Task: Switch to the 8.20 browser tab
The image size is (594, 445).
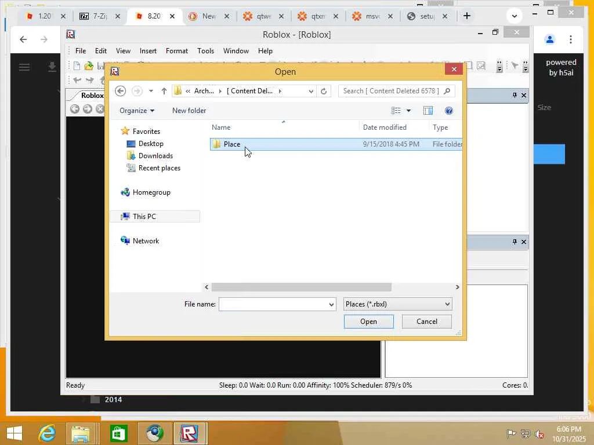Action: (x=154, y=16)
